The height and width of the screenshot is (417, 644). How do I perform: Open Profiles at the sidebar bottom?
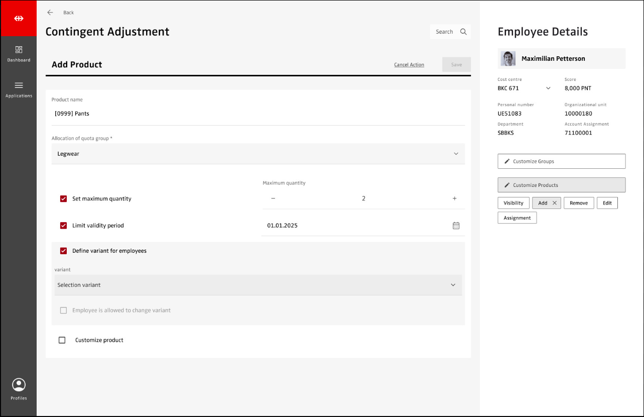19,389
